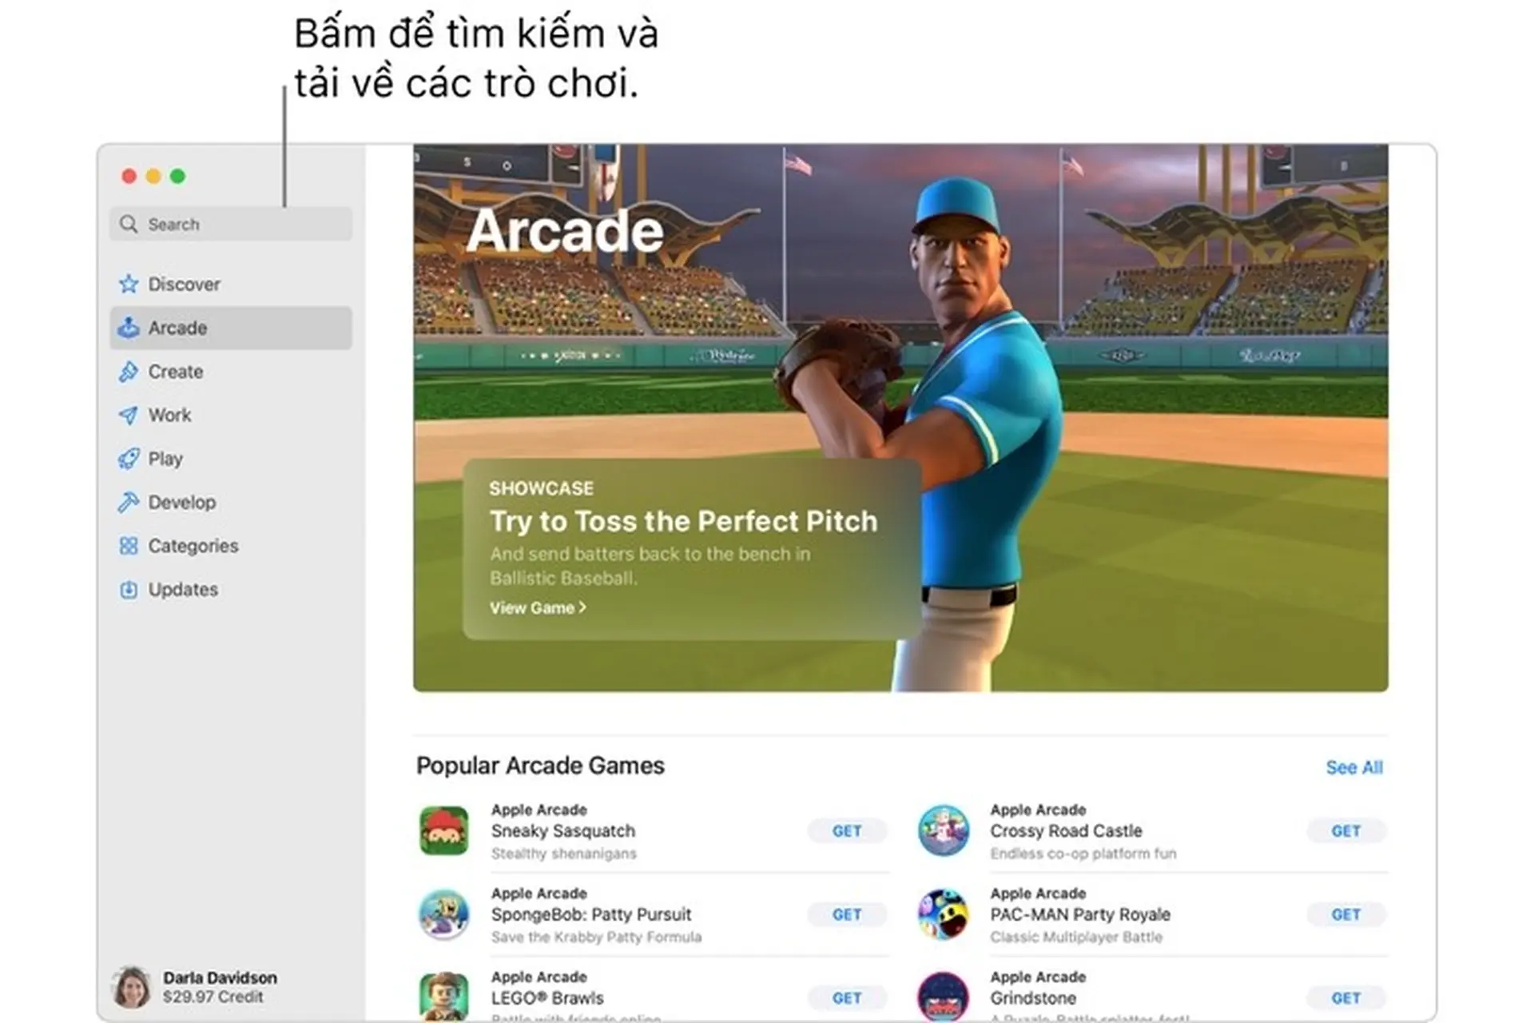Screen dimensions: 1534x1023
Task: Click the magnifying glass search icon
Action: tap(128, 224)
